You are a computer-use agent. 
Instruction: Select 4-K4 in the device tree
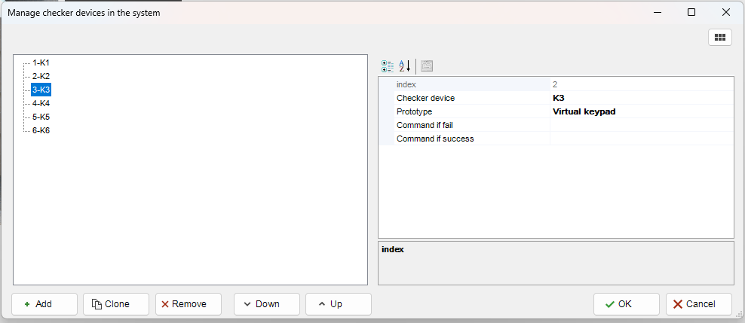pyautogui.click(x=41, y=103)
